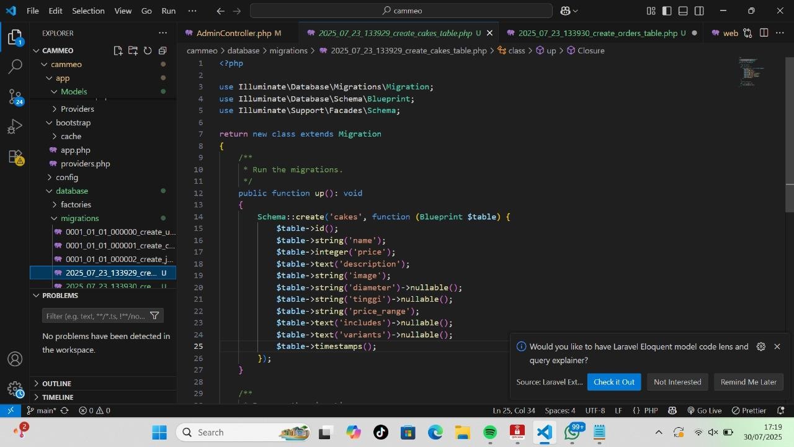Viewport: 794px width, 447px height.
Task: Click the Not Interested button
Action: coord(677,382)
